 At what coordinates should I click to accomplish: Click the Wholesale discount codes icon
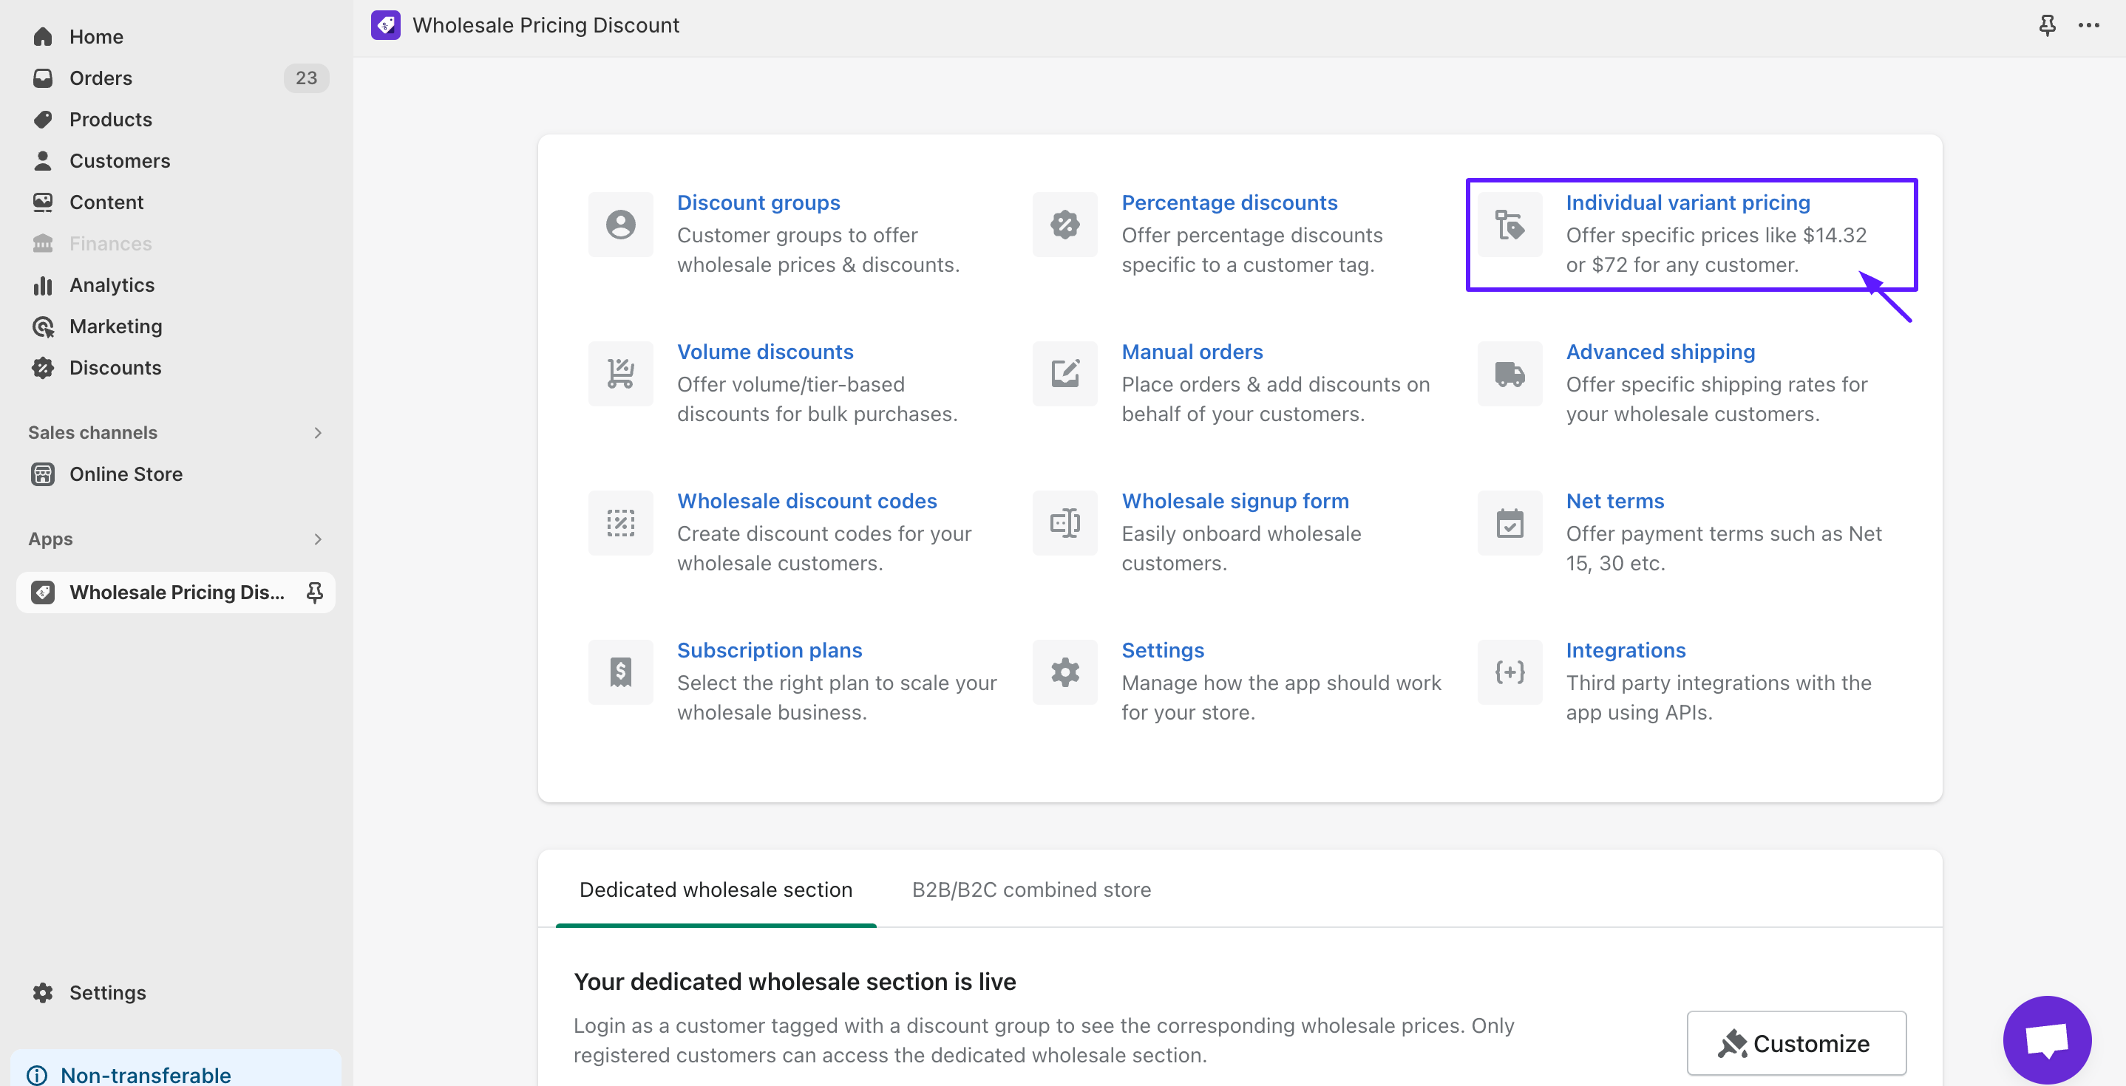click(621, 523)
